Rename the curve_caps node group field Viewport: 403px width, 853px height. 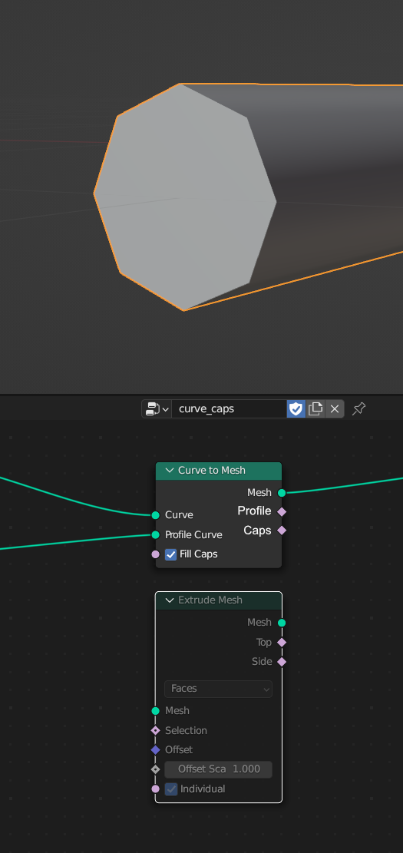coord(229,408)
